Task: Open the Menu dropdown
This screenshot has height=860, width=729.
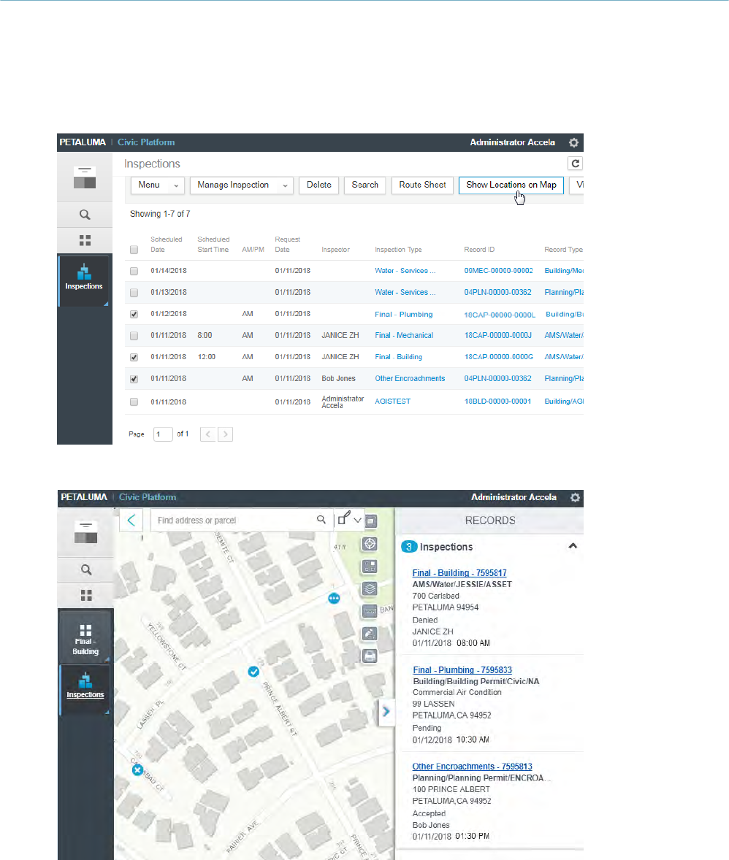Action: tap(158, 185)
